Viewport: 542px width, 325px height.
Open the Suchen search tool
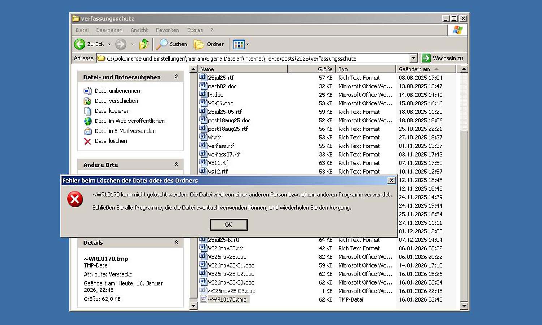pyautogui.click(x=172, y=44)
